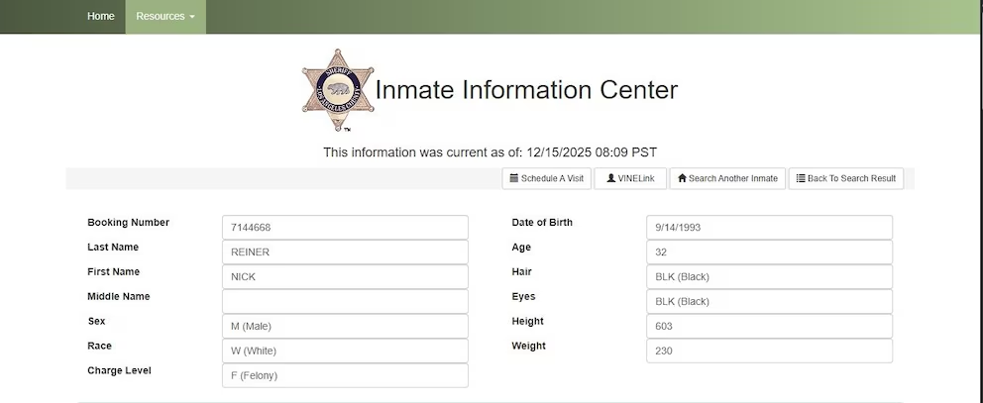Select the Hair field showing BLK (Black)

click(769, 277)
